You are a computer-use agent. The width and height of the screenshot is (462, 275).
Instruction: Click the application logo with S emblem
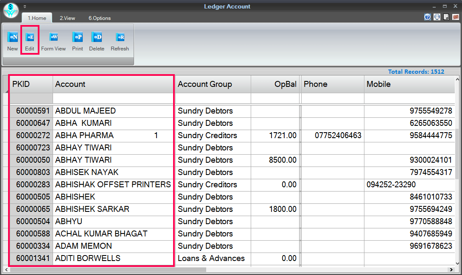[10, 11]
